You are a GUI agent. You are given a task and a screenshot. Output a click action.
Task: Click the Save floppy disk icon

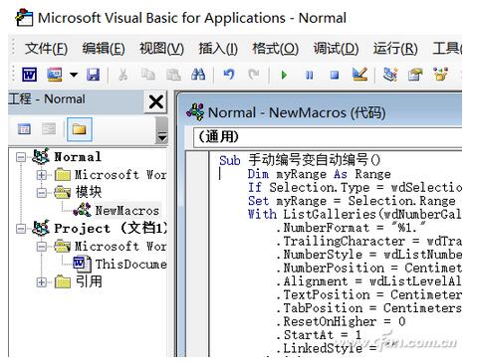(x=93, y=75)
